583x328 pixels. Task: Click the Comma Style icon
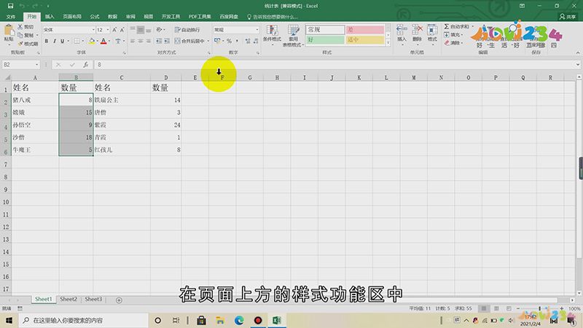[237, 41]
